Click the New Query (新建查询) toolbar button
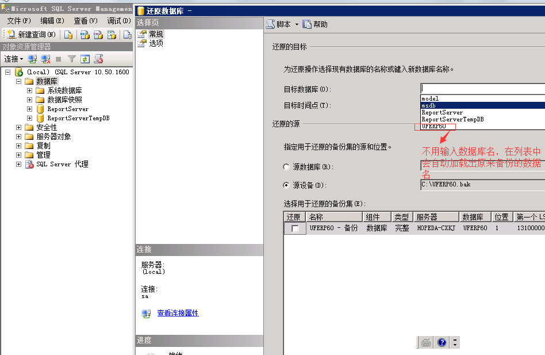The height and width of the screenshot is (355, 545). (31, 35)
